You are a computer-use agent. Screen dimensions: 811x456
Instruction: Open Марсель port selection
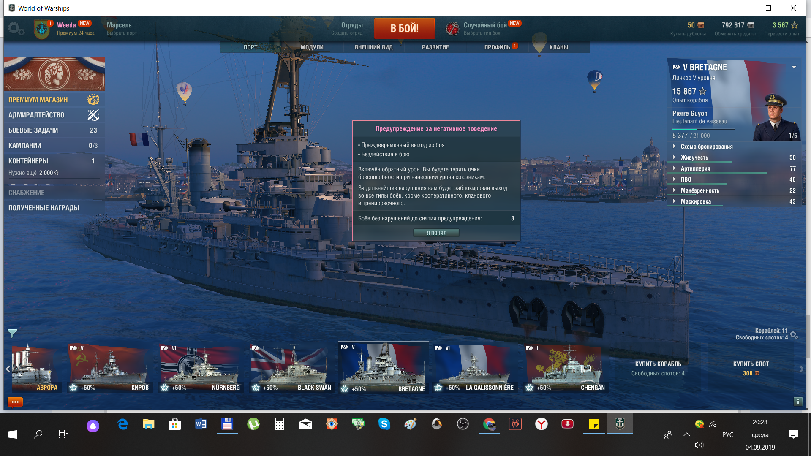122,28
